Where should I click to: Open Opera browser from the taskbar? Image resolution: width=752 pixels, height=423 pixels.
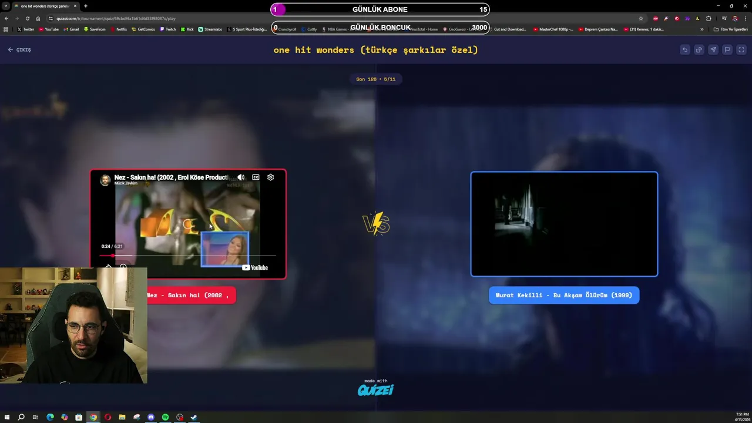108,417
